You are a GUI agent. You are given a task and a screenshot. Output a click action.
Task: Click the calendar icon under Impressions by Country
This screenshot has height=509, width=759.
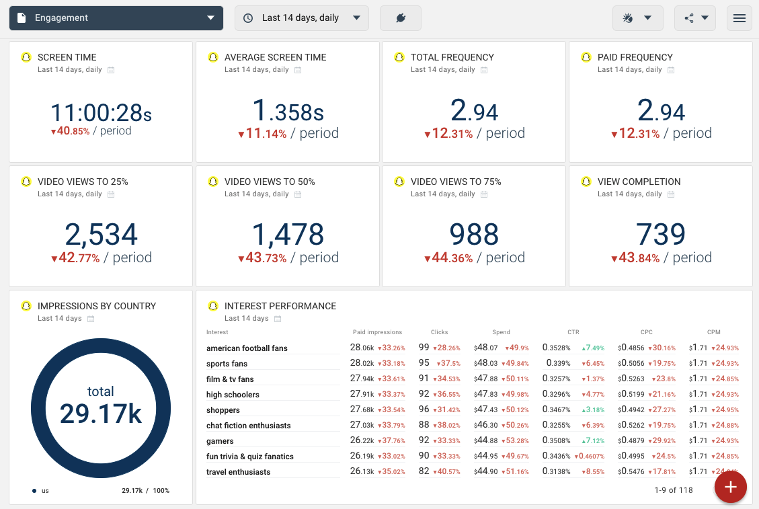[x=91, y=319]
